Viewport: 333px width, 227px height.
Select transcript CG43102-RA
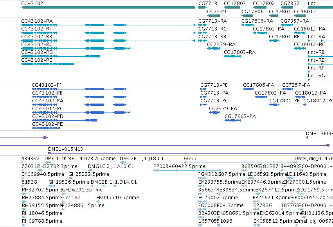click(108, 25)
